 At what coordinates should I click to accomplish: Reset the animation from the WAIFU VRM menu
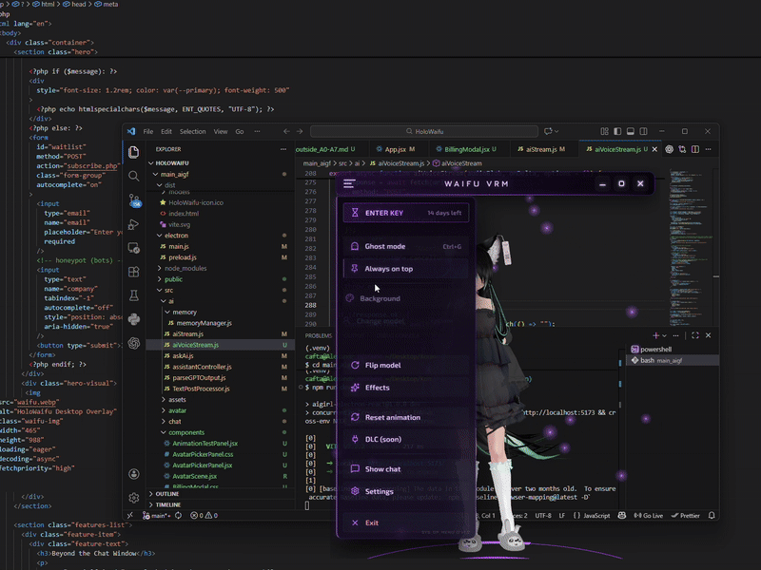pyautogui.click(x=388, y=417)
